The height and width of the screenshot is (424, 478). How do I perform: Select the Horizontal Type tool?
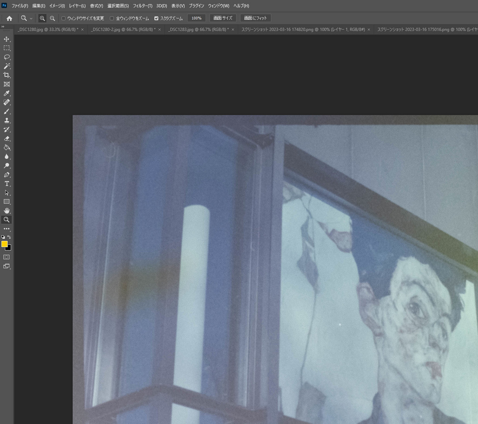coord(7,184)
